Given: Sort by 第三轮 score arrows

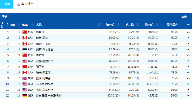Looking at the screenshot, I should pos(157,24).
